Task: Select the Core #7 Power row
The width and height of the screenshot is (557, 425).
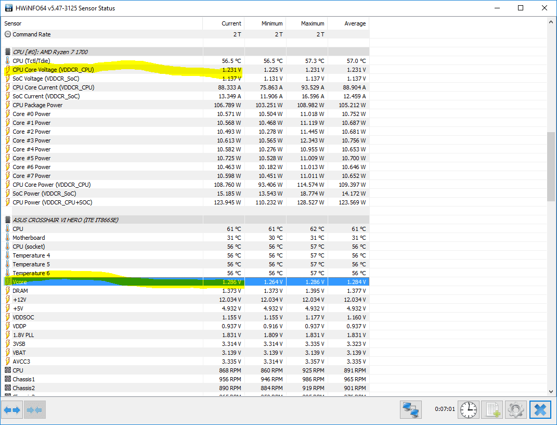Action: pyautogui.click(x=186, y=176)
